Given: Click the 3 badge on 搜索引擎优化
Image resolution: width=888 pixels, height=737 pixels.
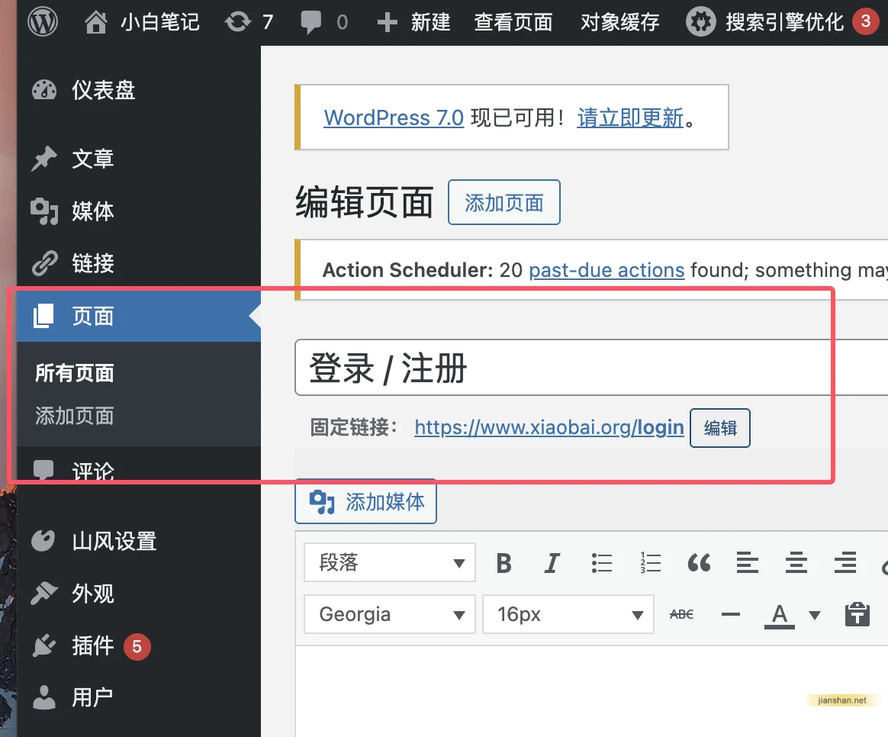Looking at the screenshot, I should coord(865,21).
